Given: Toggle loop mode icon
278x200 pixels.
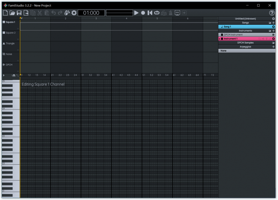Looking at the screenshot, I should pos(157,13).
